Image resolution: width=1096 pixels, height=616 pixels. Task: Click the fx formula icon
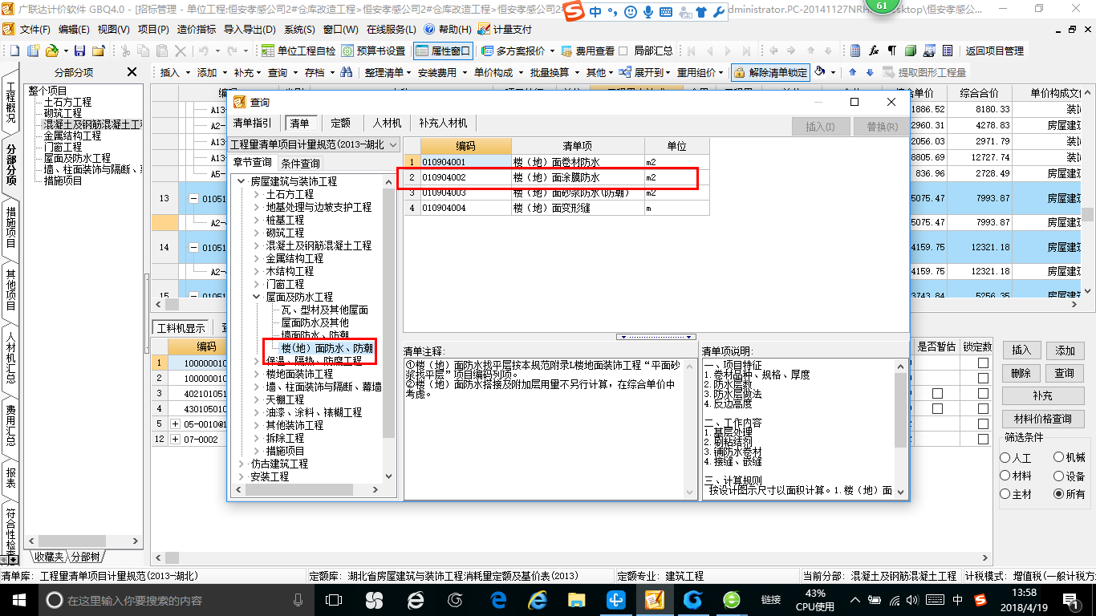tap(874, 51)
